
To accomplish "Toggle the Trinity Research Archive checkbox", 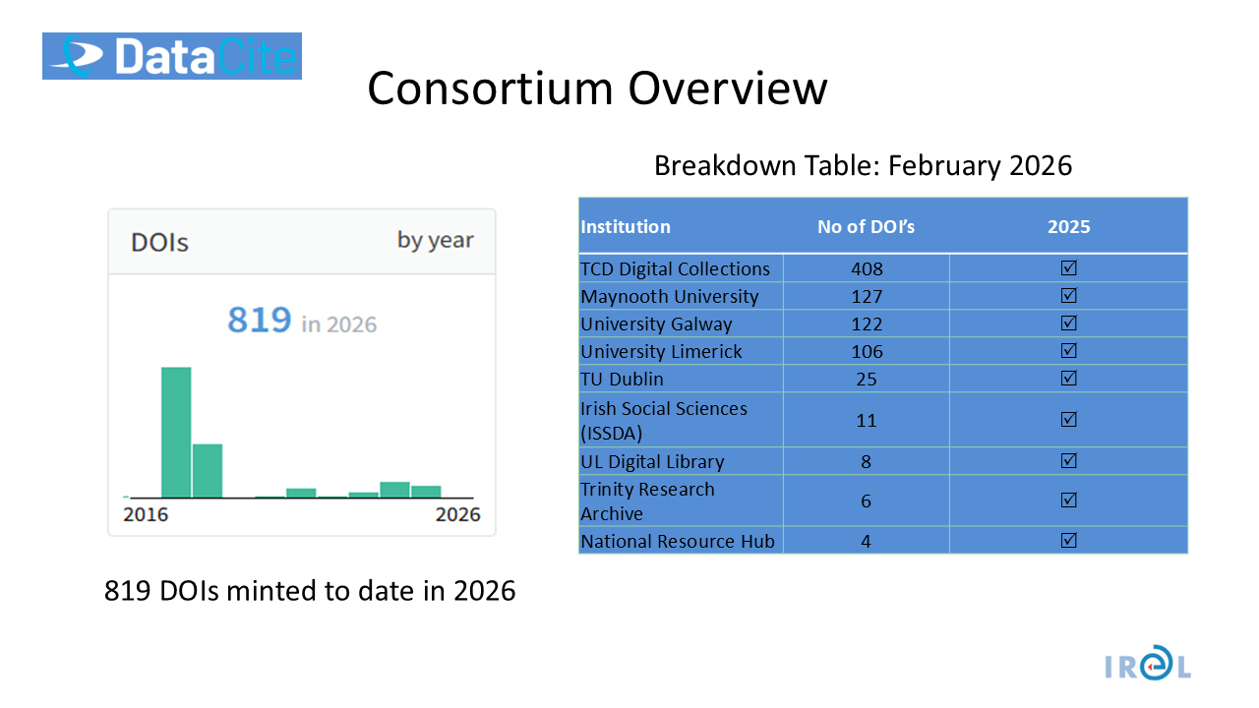I will click(1069, 501).
